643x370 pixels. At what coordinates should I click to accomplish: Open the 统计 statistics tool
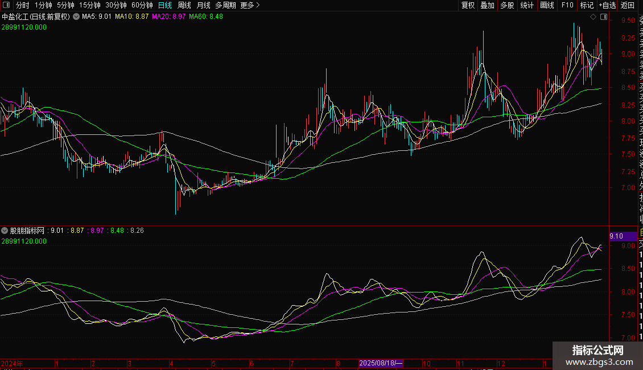(527, 5)
